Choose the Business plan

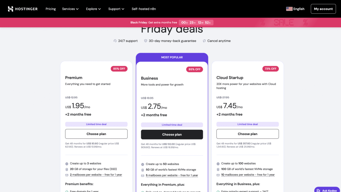click(x=172, y=134)
